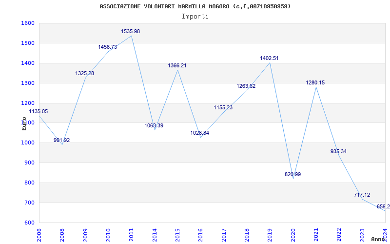Click the data label 1366.21
Screen dimensions: 390x244
coord(177,66)
